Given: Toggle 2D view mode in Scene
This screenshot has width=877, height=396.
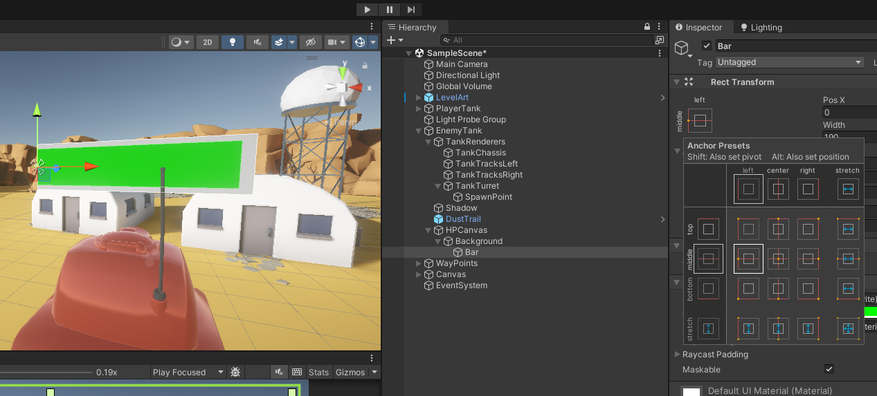Looking at the screenshot, I should pos(207,42).
